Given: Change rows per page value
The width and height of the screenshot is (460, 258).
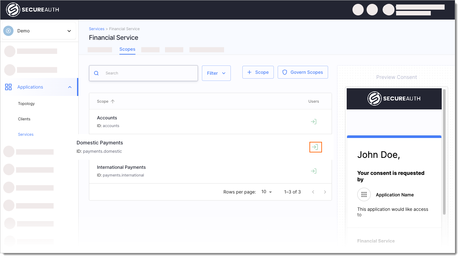Looking at the screenshot, I should (x=266, y=192).
